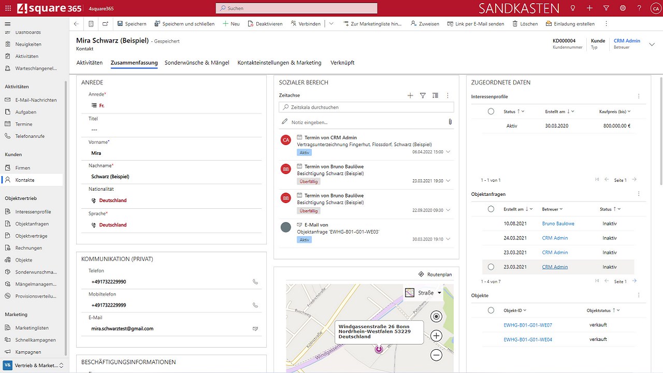The height and width of the screenshot is (373, 663).
Task: Open the settings gear icon
Action: (x=623, y=8)
